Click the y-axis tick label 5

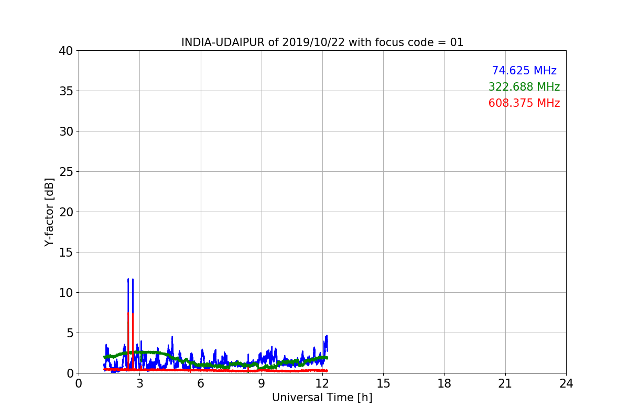pyautogui.click(x=69, y=333)
